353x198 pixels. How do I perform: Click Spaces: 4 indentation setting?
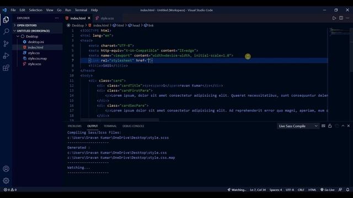276,190
